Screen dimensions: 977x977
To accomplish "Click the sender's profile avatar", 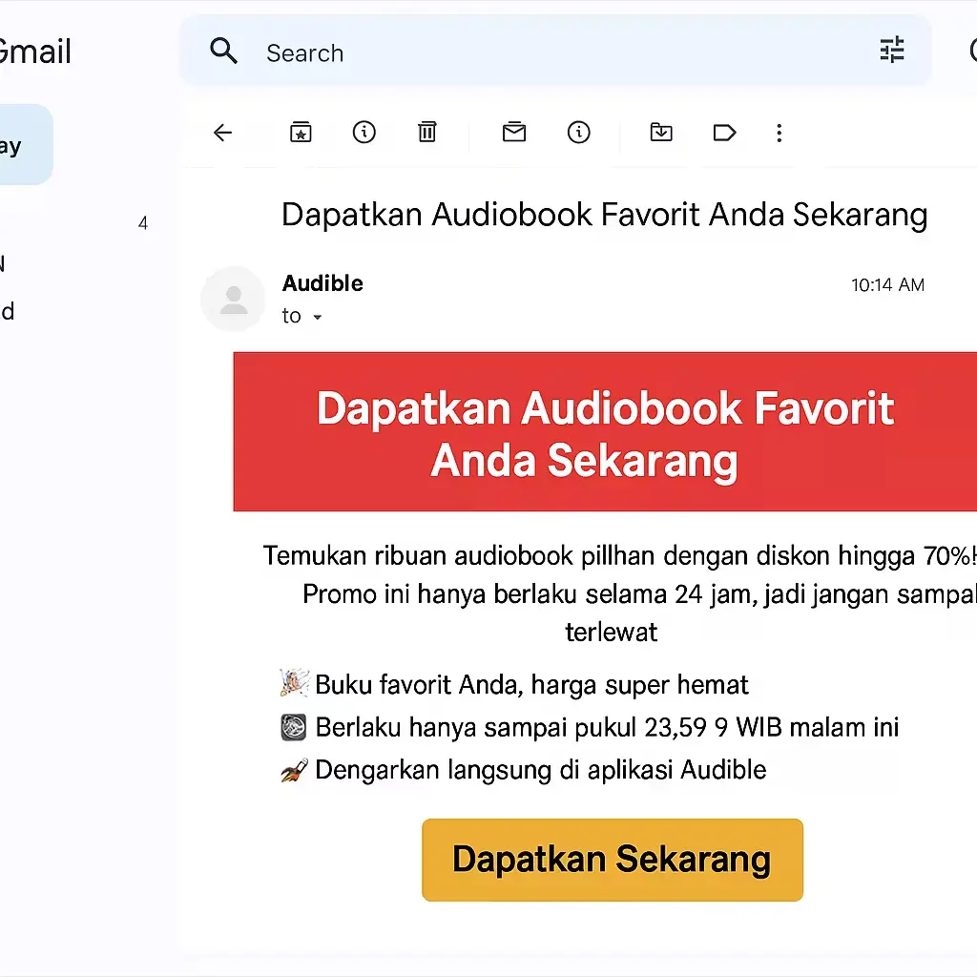I will point(233,300).
